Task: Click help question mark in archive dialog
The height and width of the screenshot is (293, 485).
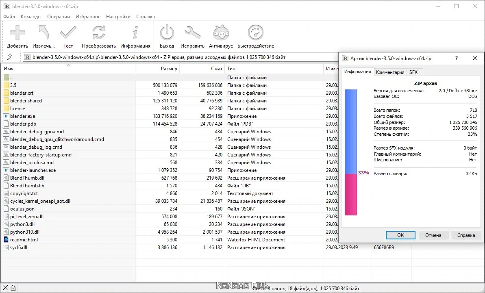Action: (x=457, y=58)
